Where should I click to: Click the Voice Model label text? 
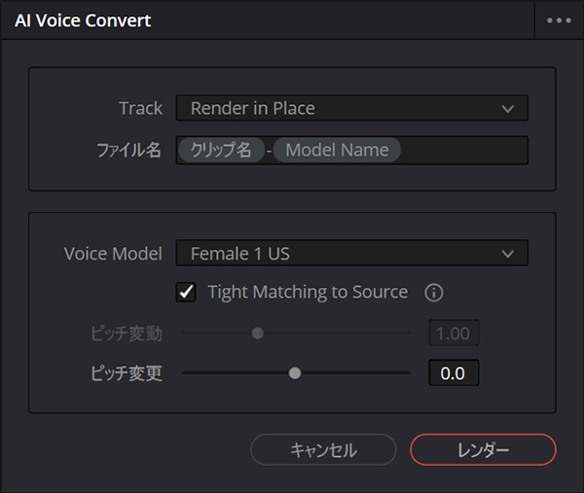click(x=113, y=254)
